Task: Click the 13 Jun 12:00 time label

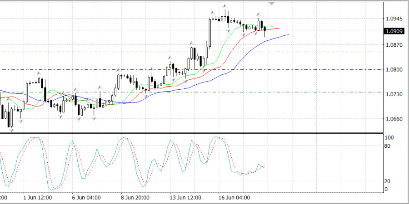Action: click(x=185, y=198)
